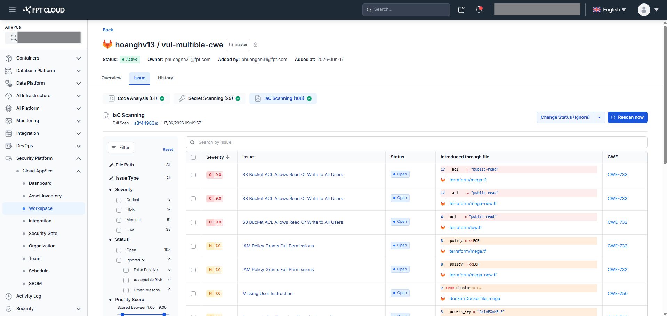Click the Rescan now button
The height and width of the screenshot is (316, 667).
point(627,117)
